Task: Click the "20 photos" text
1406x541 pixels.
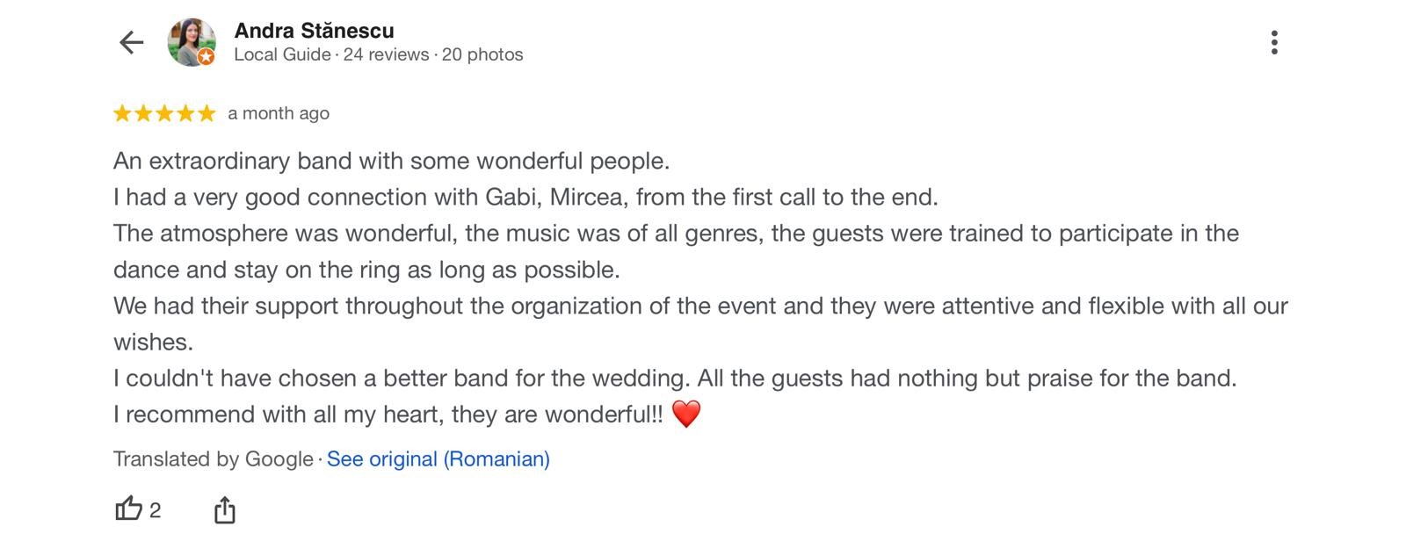Action: click(x=482, y=54)
